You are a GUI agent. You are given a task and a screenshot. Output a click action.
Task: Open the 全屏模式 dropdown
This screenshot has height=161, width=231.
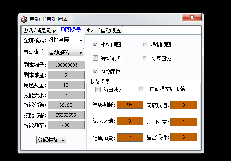(x=66, y=40)
